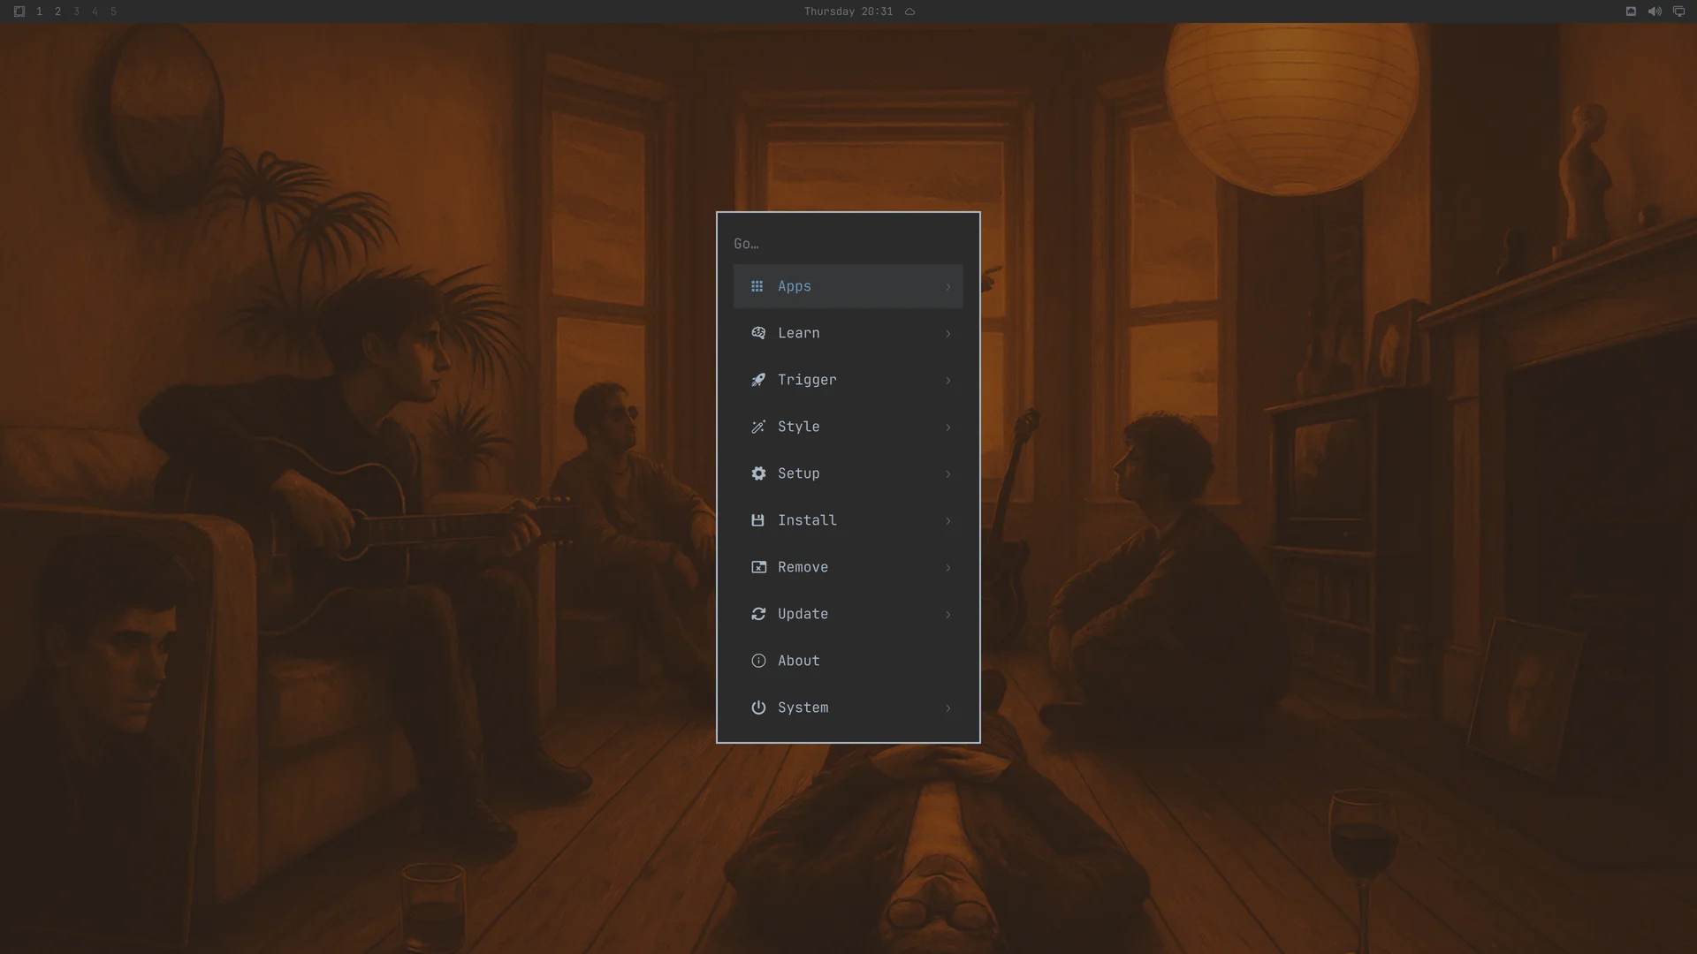Click the Style magic wand icon
This screenshot has height=954, width=1697.
(x=758, y=427)
